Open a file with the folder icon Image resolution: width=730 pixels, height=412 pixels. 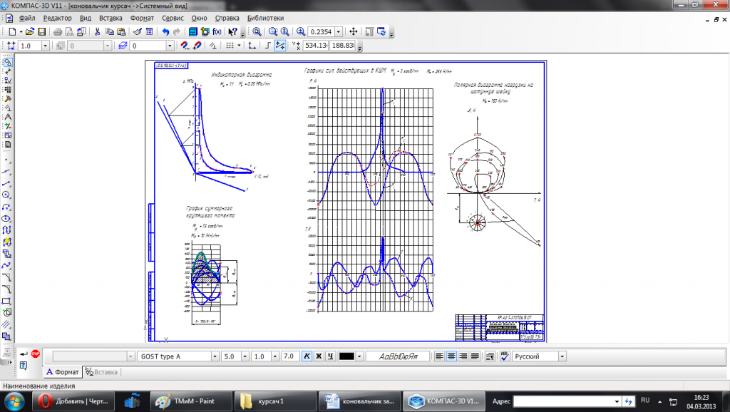[30, 31]
